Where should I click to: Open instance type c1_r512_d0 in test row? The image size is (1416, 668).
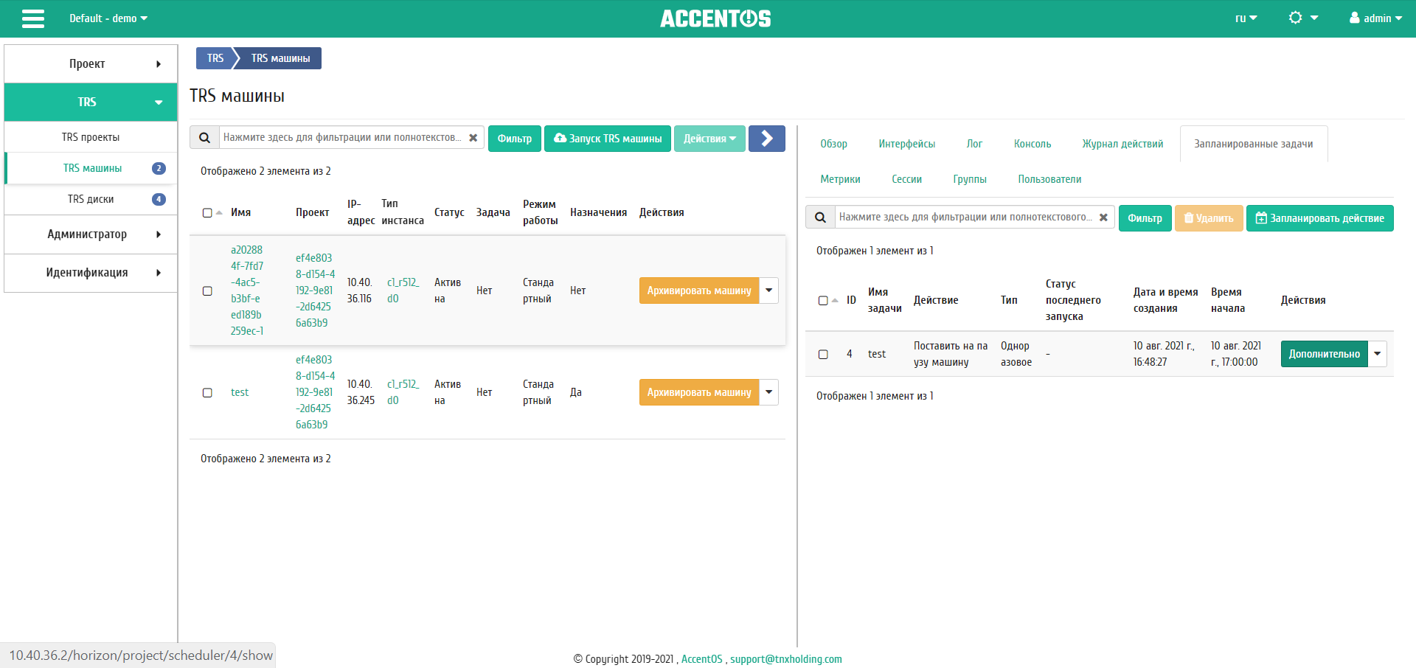(x=403, y=392)
